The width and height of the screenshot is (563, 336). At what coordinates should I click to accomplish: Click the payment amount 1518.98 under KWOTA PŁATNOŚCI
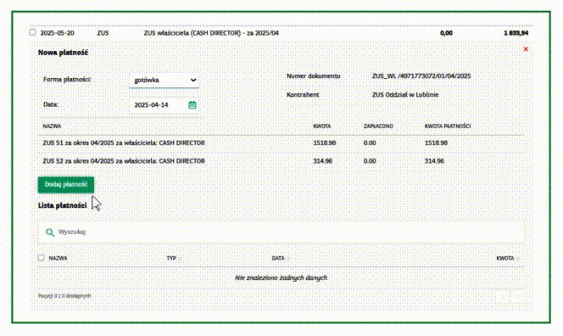pos(436,143)
